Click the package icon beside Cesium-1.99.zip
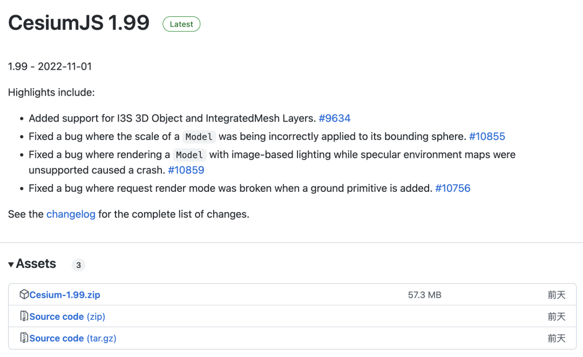The height and width of the screenshot is (357, 583). click(x=24, y=294)
